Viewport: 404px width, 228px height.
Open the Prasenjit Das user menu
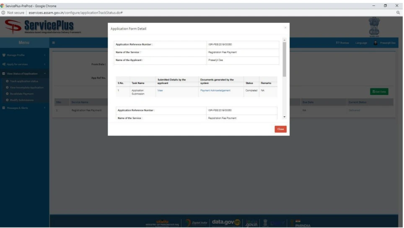[x=385, y=43]
